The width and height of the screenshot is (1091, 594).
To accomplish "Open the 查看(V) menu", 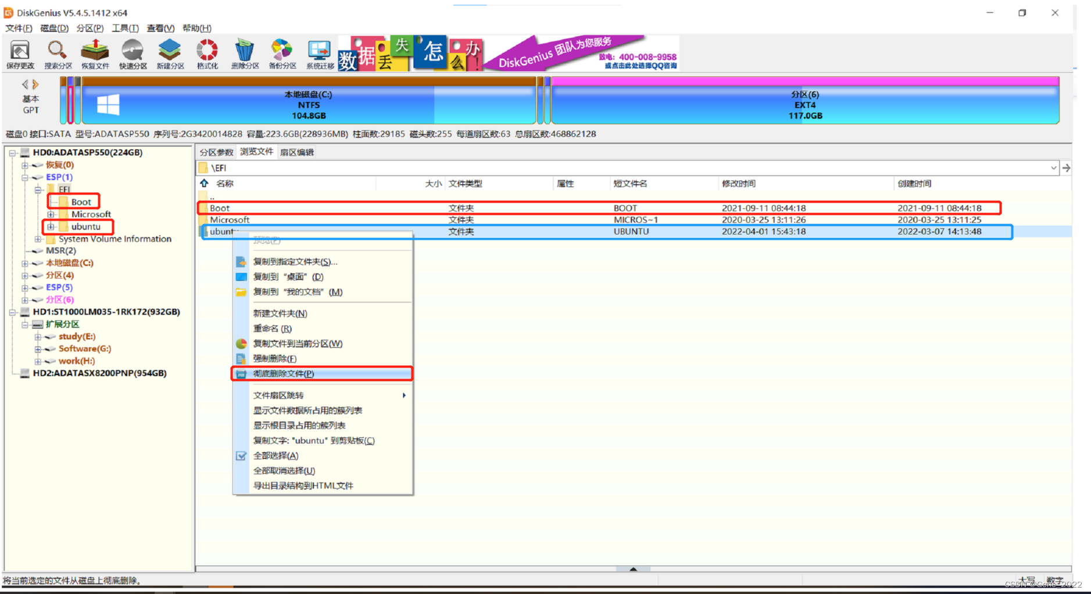I will pyautogui.click(x=160, y=28).
